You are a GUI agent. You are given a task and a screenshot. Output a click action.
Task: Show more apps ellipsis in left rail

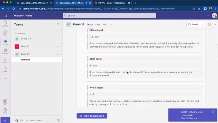(5, 78)
